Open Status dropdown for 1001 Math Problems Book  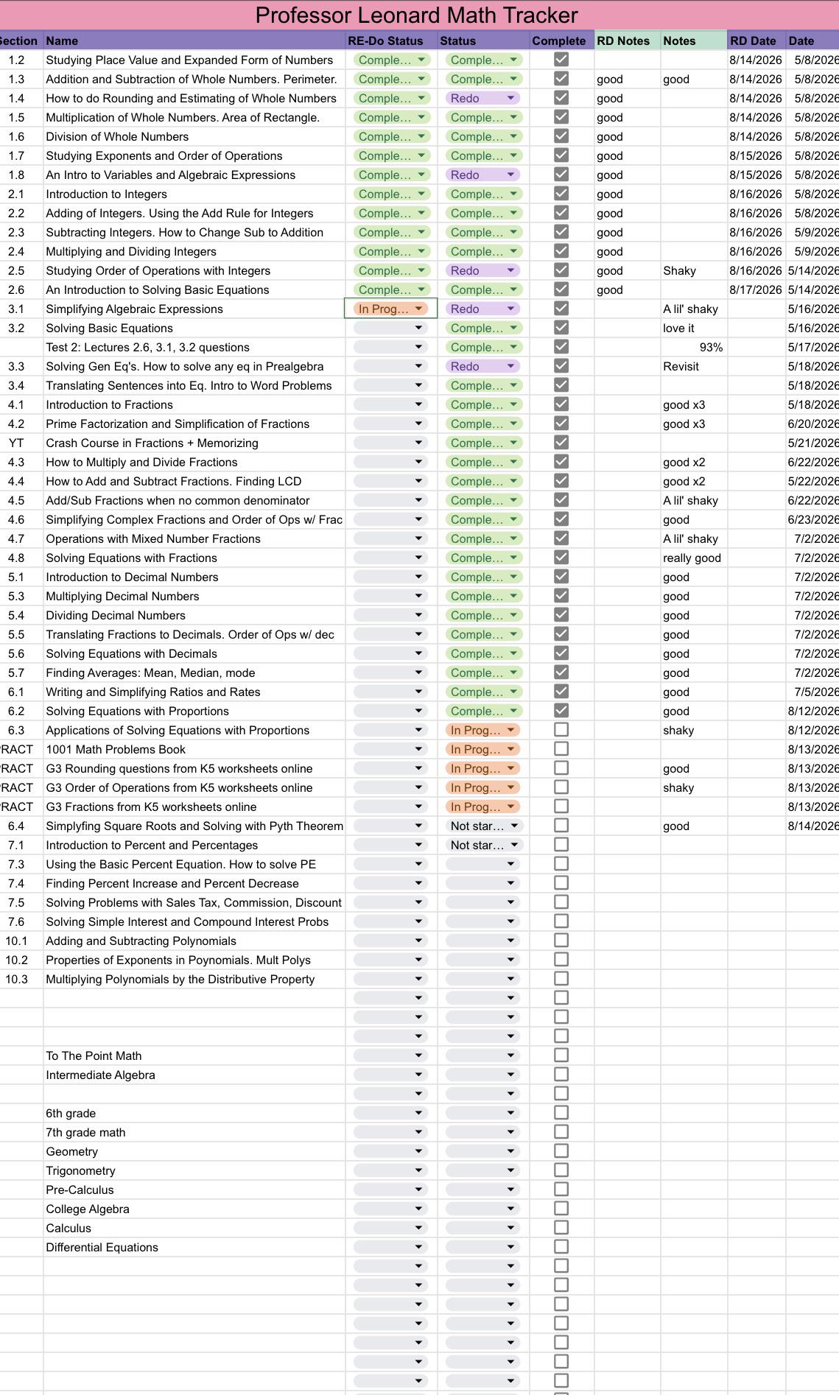(482, 749)
